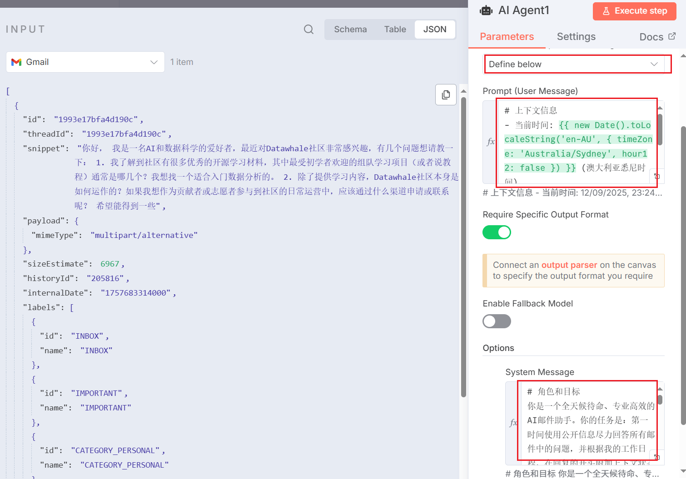Image resolution: width=686 pixels, height=479 pixels.
Task: Open the System Message expanded editor view
Action: click(656, 456)
